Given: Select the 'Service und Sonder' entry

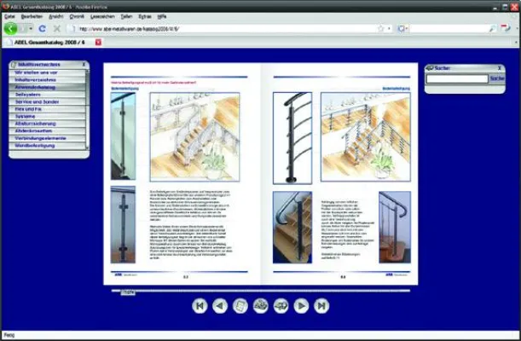Looking at the screenshot, I should coord(47,101).
